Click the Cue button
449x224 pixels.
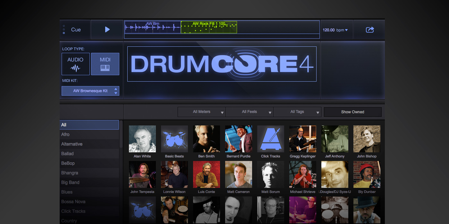coord(76,30)
